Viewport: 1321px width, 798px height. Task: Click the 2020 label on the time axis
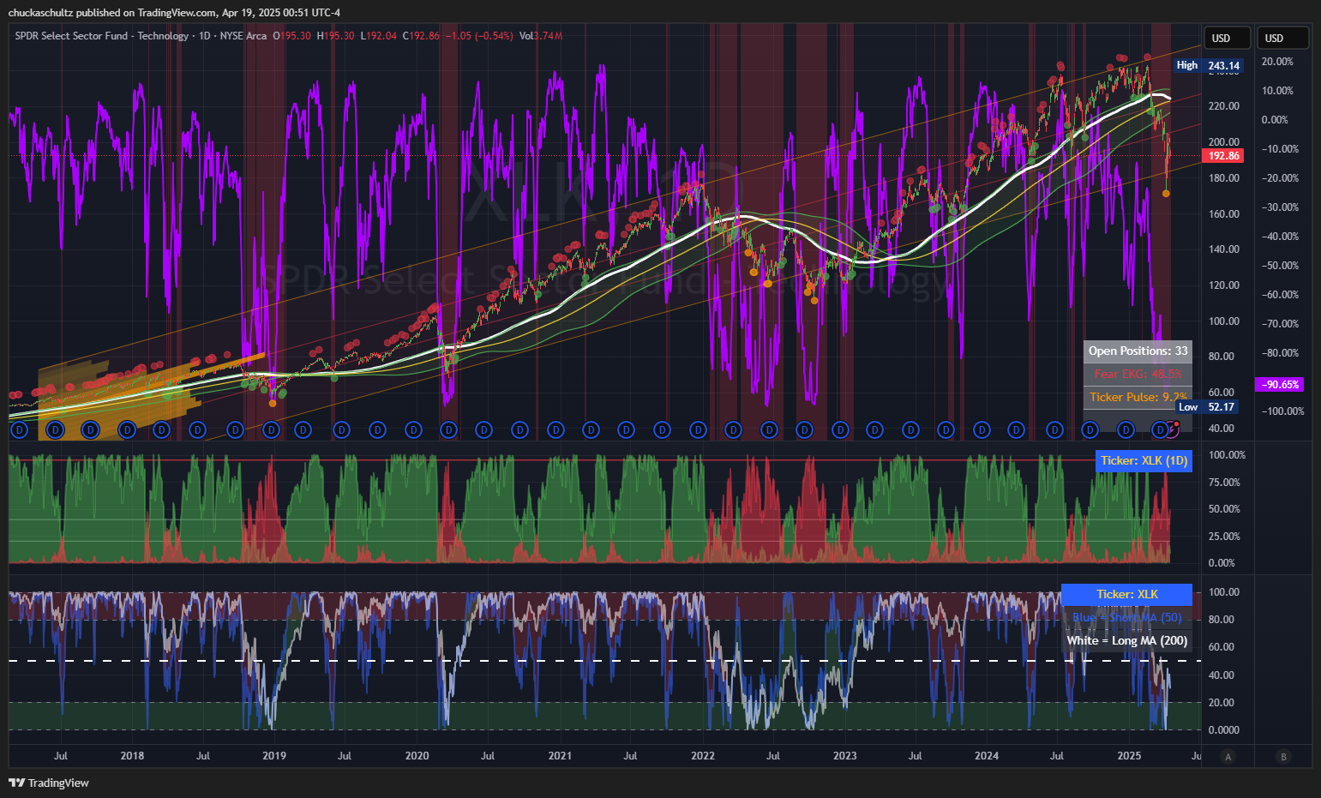(417, 756)
